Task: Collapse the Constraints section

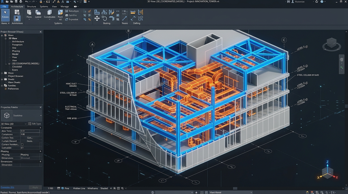Action: click(x=40, y=128)
